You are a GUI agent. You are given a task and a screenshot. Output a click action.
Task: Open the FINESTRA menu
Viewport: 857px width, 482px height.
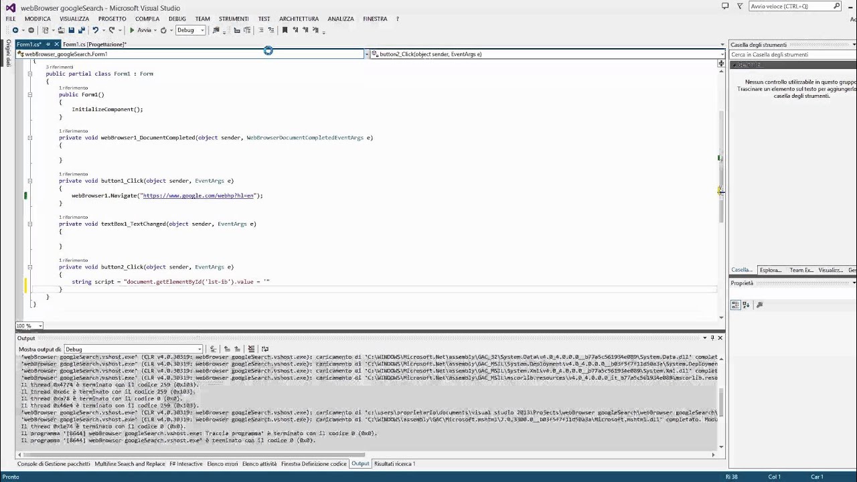(x=375, y=19)
